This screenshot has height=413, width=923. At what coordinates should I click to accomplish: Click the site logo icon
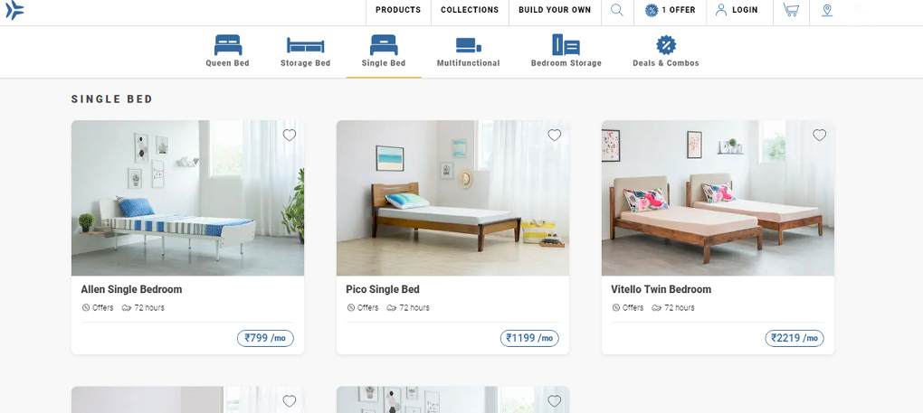pos(14,10)
